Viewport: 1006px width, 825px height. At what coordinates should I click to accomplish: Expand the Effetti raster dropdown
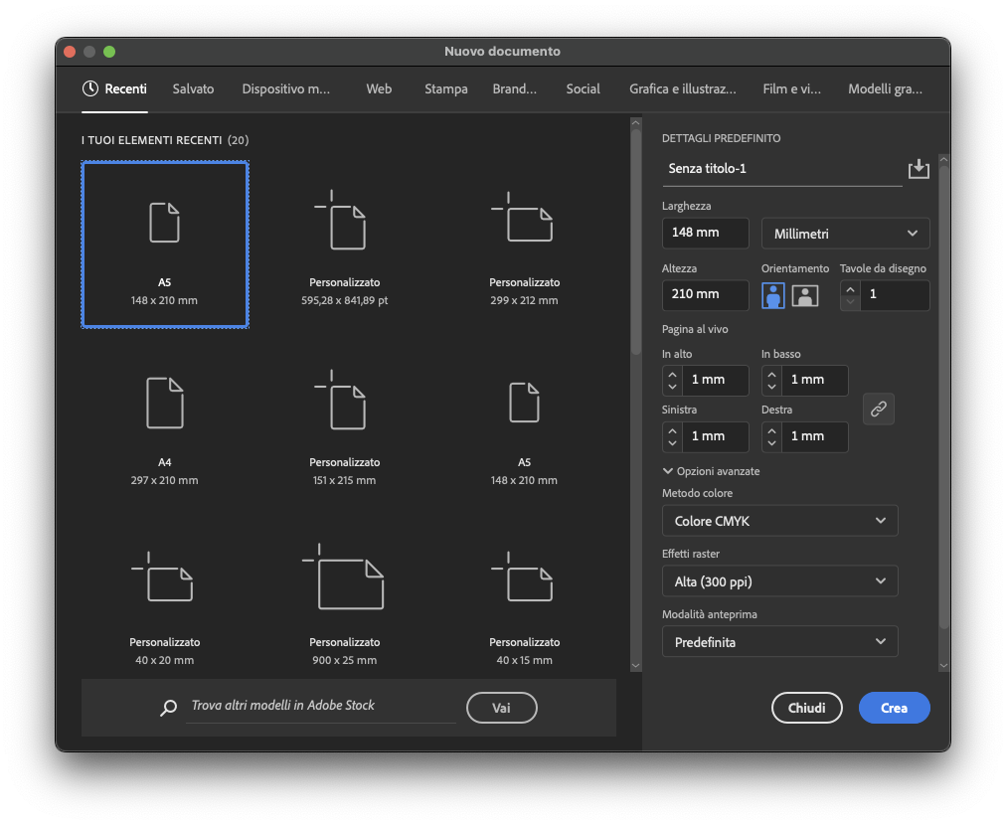779,581
